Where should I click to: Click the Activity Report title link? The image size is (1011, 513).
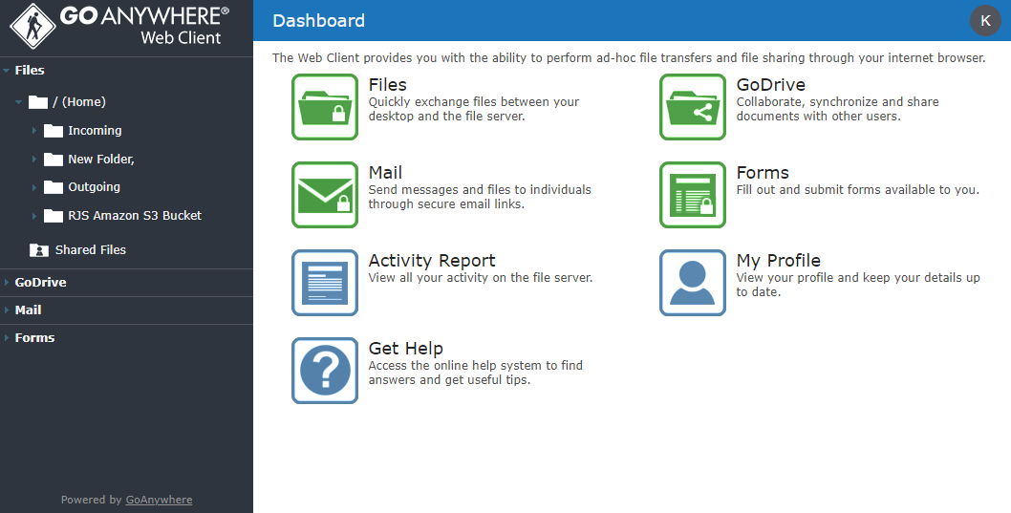[x=432, y=261]
